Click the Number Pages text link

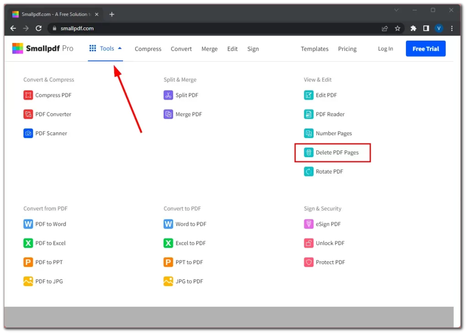pos(334,133)
